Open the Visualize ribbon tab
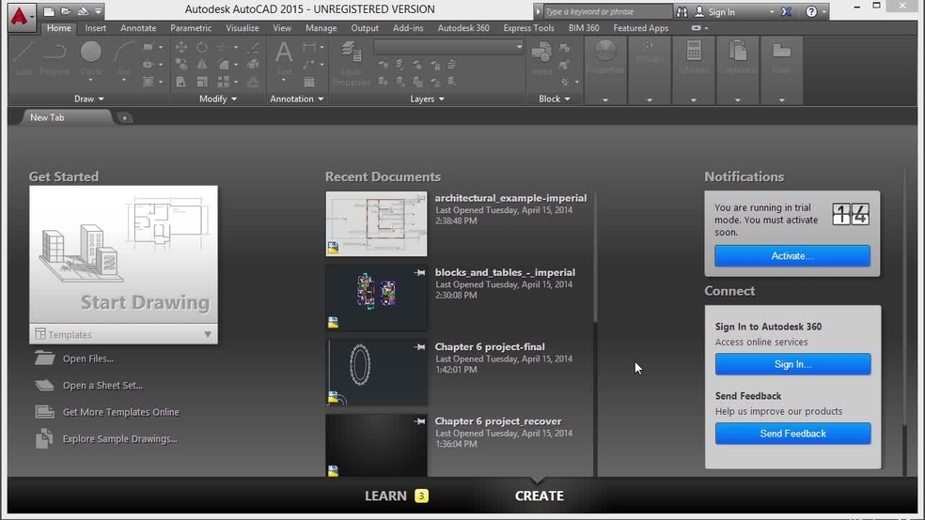 pos(242,27)
